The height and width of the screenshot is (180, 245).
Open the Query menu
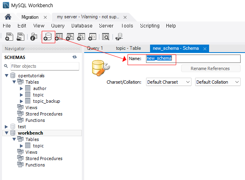tap(57, 25)
